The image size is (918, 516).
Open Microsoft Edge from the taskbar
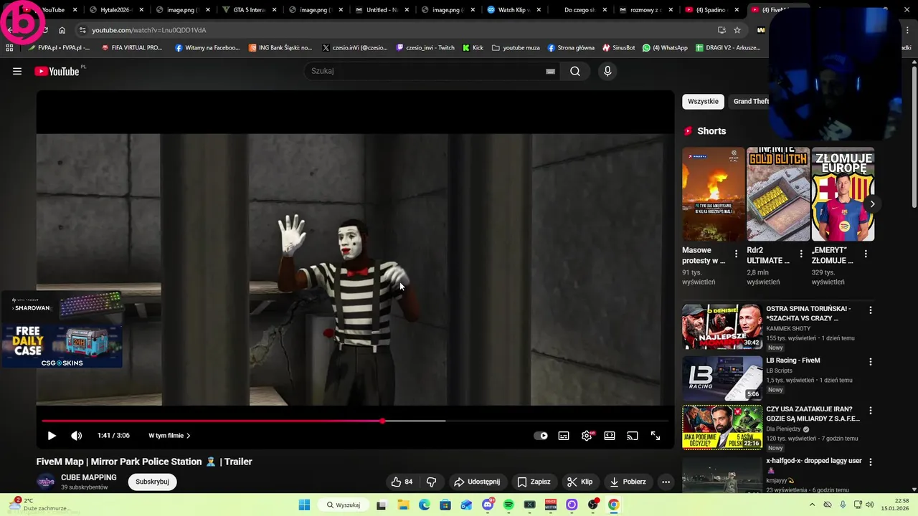[x=424, y=505]
